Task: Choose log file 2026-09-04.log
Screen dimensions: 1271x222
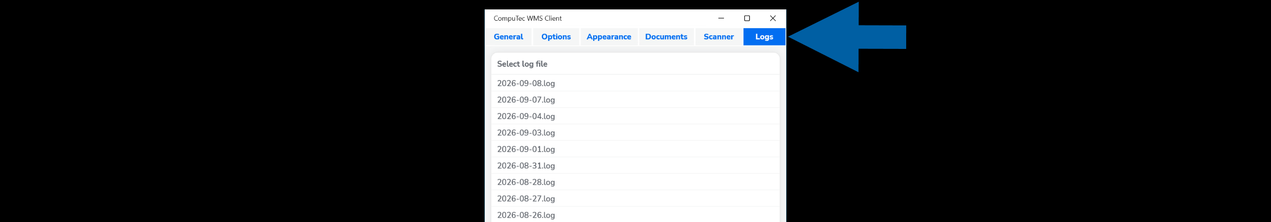Action: coord(635,117)
